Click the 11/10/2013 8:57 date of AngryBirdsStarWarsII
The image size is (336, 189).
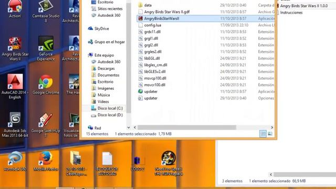[233, 19]
